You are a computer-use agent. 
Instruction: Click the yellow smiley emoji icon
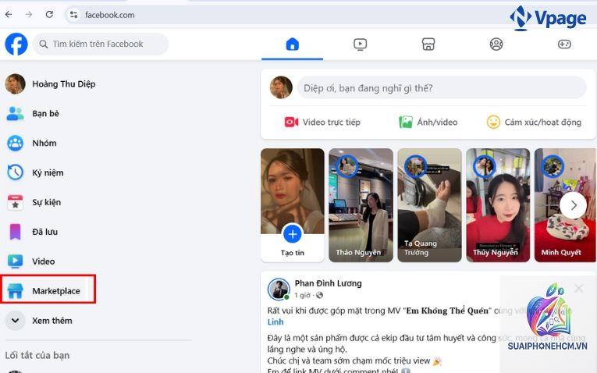pyautogui.click(x=493, y=123)
